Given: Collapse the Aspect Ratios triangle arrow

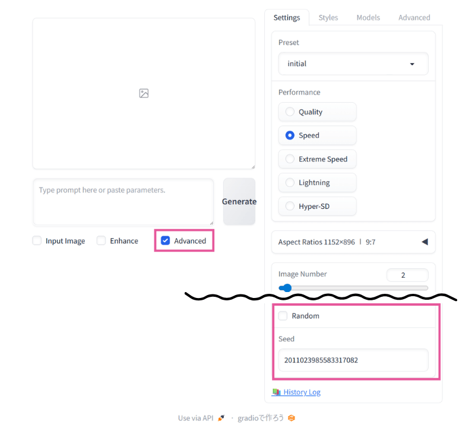Looking at the screenshot, I should pyautogui.click(x=425, y=242).
